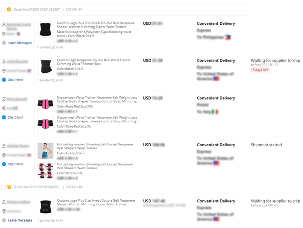Screen dimensions: 303x228
Task: Open Leave Messages for the bottom order
Action: pyautogui.click(x=20, y=220)
